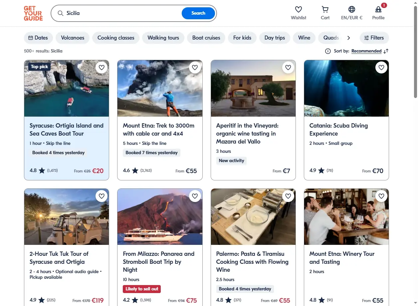Screen dimensions: 418x306
Task: Click the winery tasting group photo
Action: 346,217
